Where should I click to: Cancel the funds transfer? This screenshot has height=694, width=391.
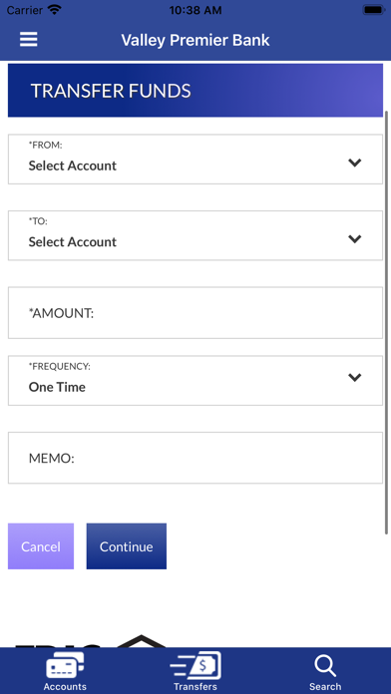(x=41, y=546)
